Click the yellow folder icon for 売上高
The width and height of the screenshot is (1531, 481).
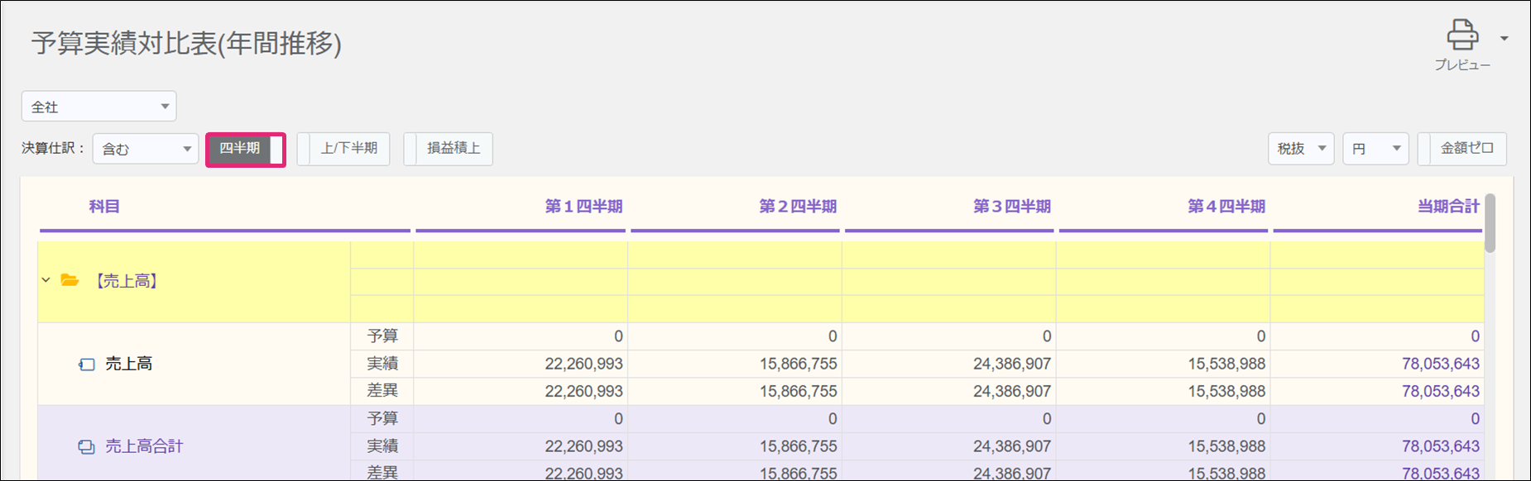[x=70, y=281]
